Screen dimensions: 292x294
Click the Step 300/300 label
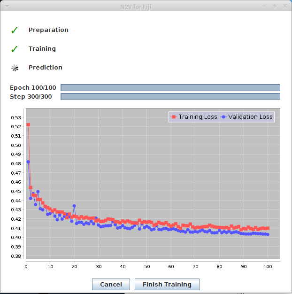point(31,97)
